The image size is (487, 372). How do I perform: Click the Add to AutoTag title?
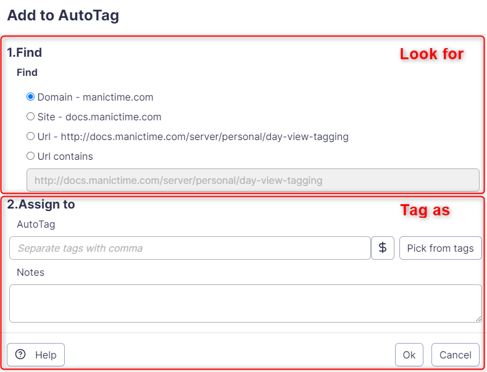point(63,15)
